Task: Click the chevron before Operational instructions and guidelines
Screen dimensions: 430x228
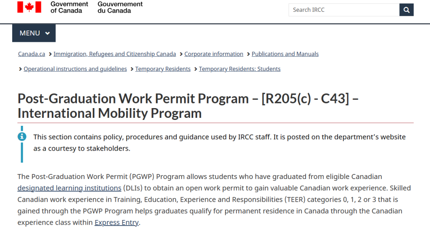Action: click(x=20, y=69)
